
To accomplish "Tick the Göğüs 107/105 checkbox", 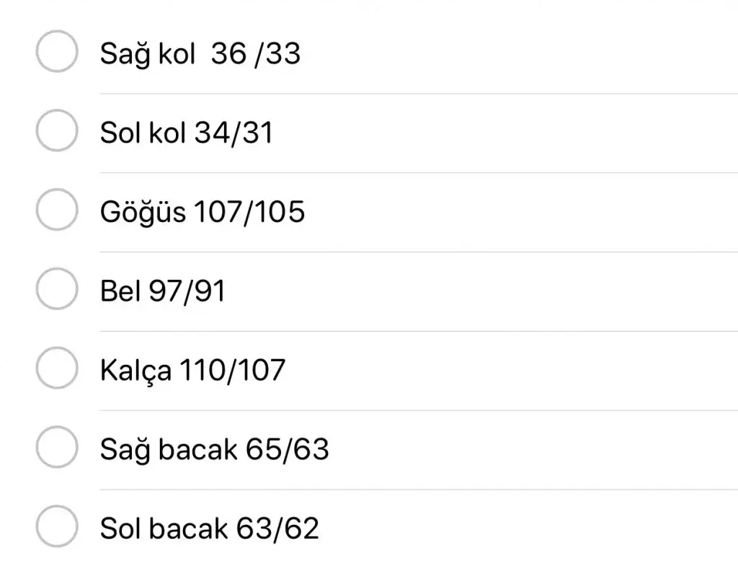I will coord(56,210).
